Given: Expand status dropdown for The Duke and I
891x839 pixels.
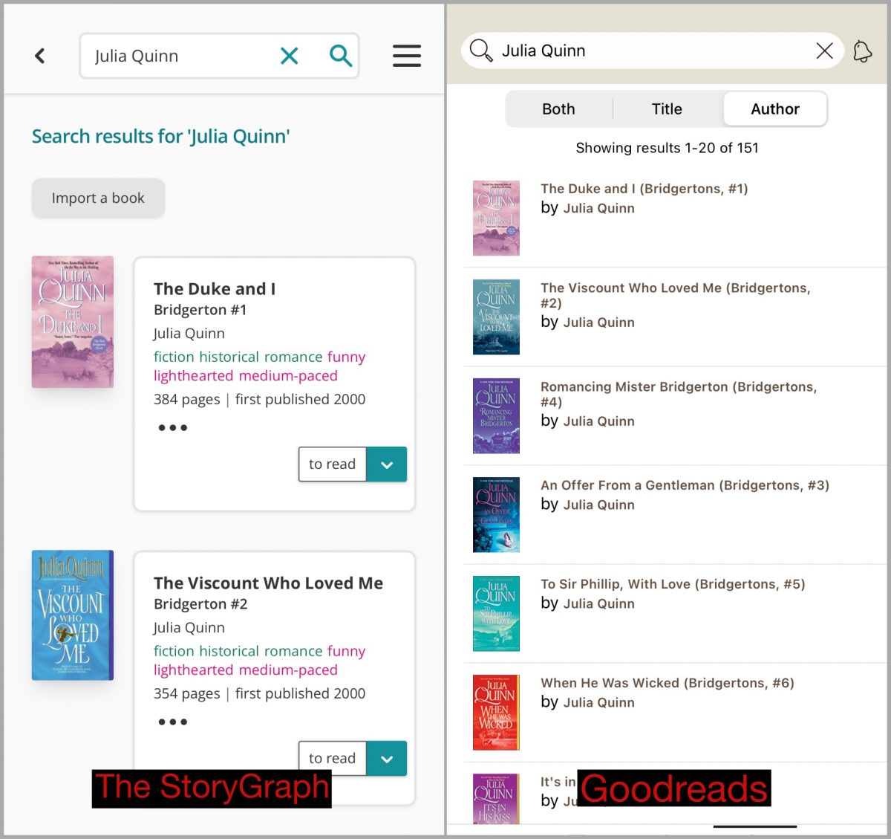Looking at the screenshot, I should coord(387,464).
